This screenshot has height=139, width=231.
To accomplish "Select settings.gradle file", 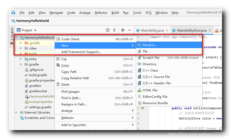I will coord(40,107).
